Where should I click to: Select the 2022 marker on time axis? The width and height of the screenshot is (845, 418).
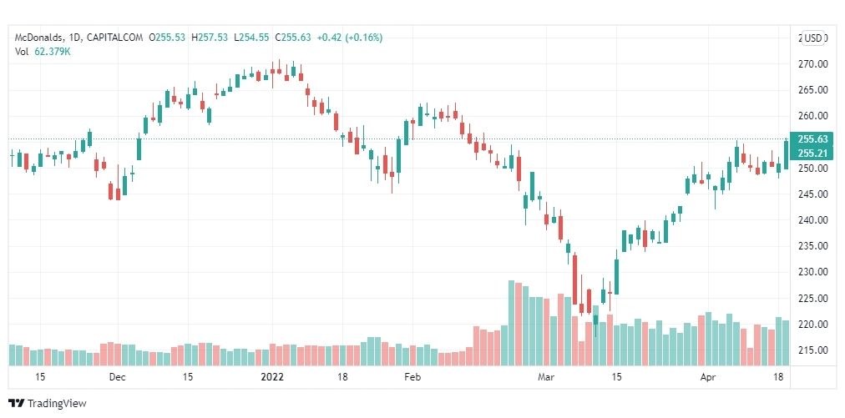pyautogui.click(x=271, y=376)
